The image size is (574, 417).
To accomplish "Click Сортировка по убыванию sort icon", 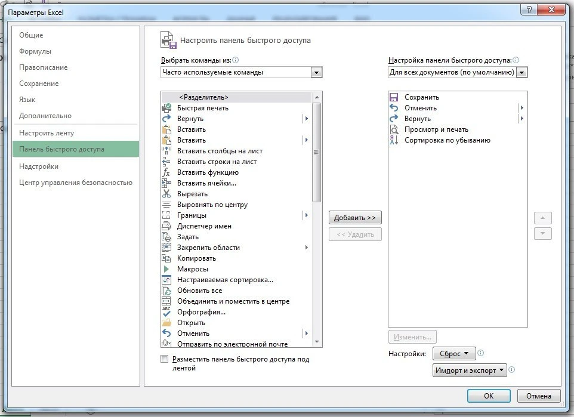I will point(394,140).
